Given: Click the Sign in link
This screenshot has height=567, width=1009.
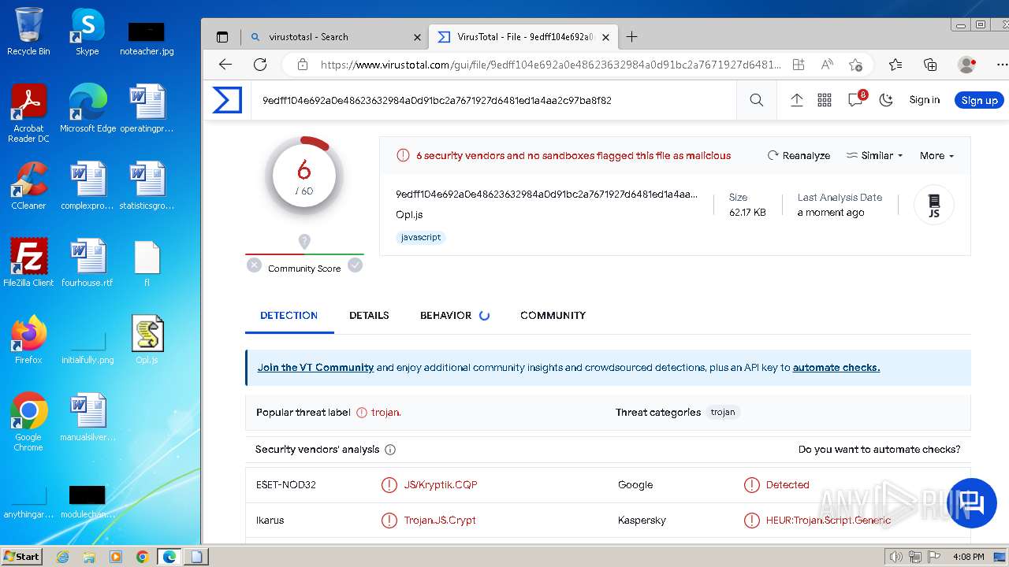Looking at the screenshot, I should [x=925, y=100].
